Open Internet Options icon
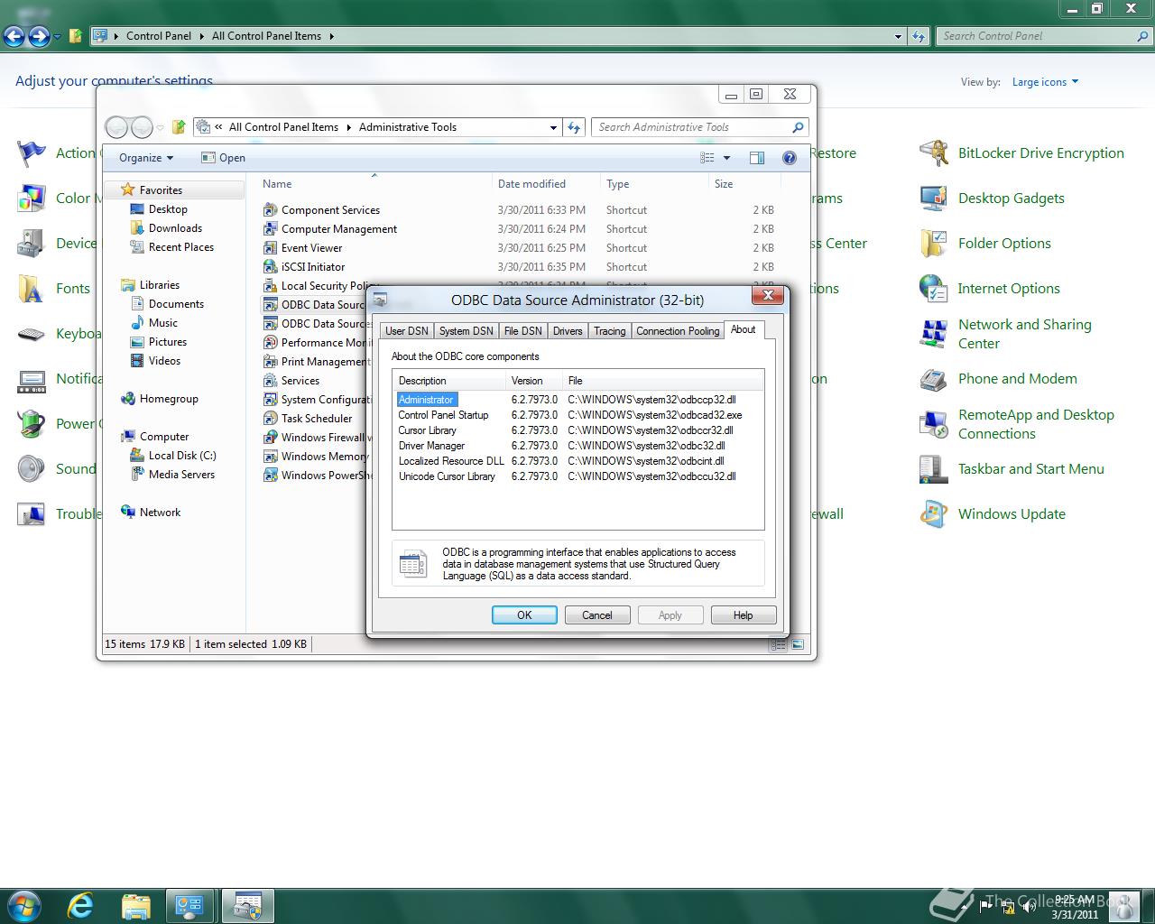Image resolution: width=1155 pixels, height=924 pixels. click(x=933, y=289)
